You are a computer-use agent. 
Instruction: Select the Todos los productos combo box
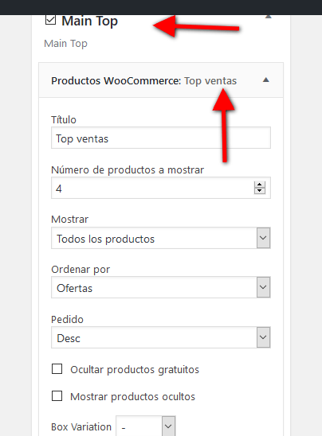click(161, 238)
